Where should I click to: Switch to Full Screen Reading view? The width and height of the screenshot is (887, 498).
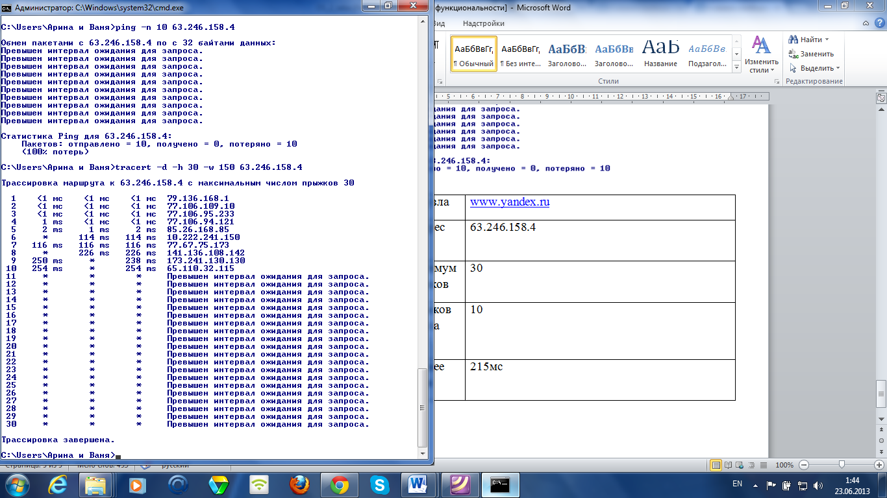[x=728, y=465]
